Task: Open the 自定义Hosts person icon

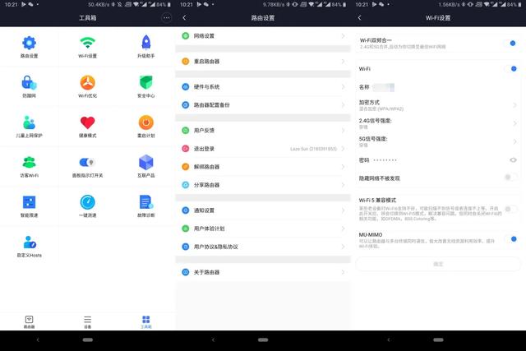Action: point(30,242)
